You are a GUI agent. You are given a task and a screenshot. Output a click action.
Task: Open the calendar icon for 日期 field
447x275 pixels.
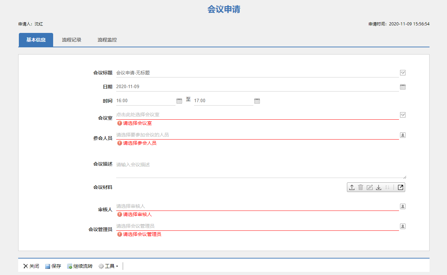tap(403, 87)
